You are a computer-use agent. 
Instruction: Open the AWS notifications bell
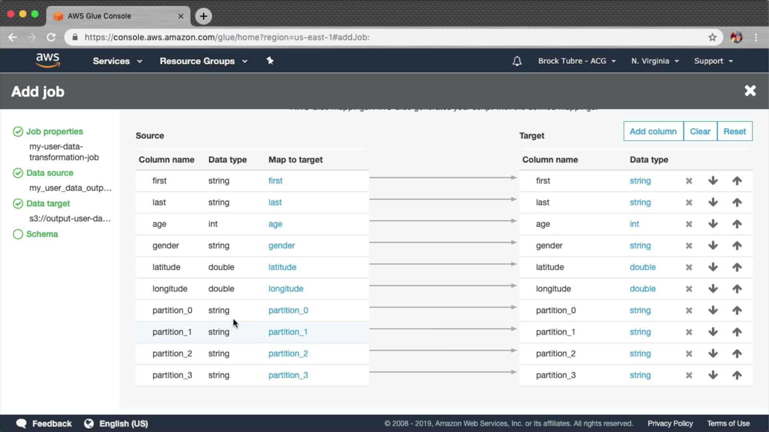[x=517, y=61]
